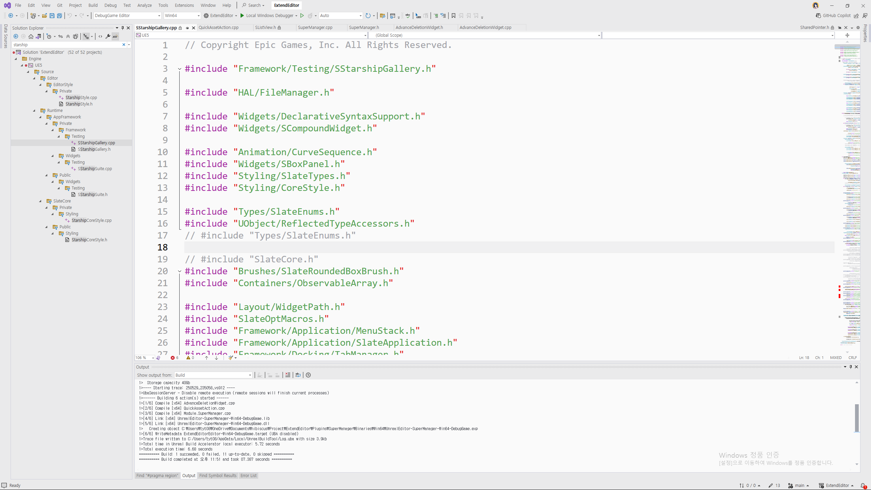Collapse All nodes in Solution Explorer
The width and height of the screenshot is (871, 490).
68,36
